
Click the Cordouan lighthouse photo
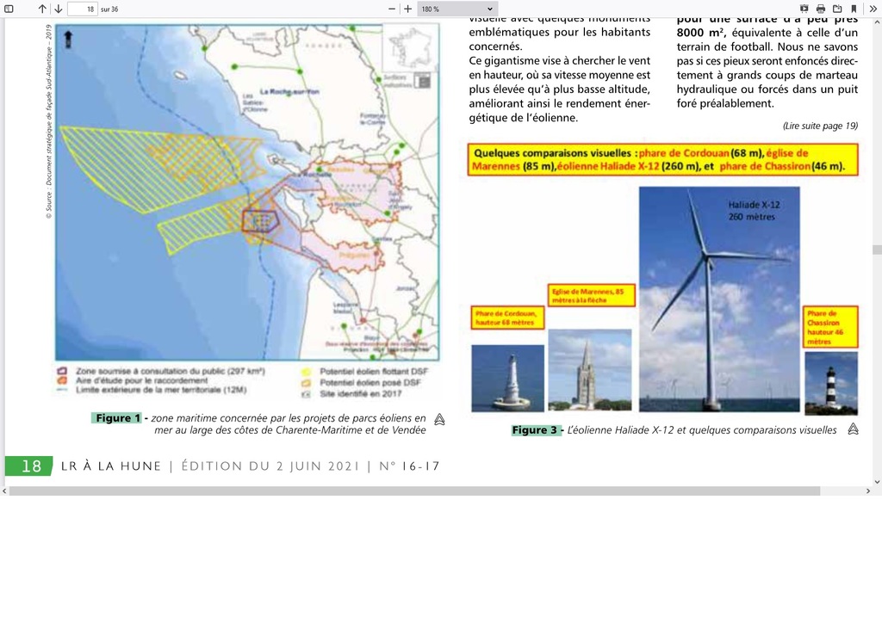[508, 379]
